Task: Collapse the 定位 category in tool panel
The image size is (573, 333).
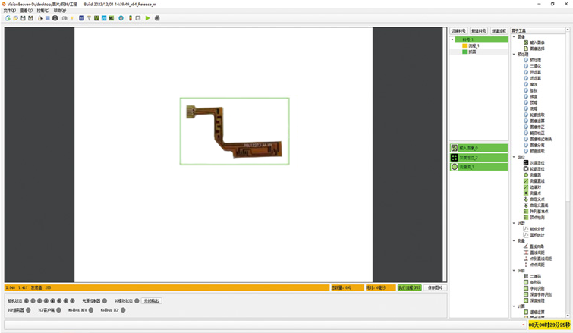Action: pyautogui.click(x=514, y=156)
